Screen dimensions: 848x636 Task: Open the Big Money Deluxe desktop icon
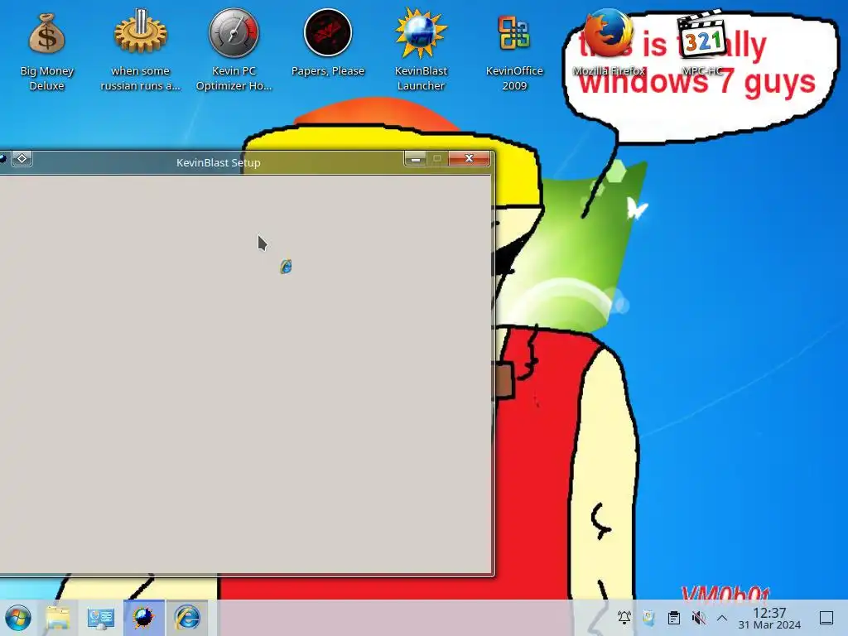coord(46,35)
